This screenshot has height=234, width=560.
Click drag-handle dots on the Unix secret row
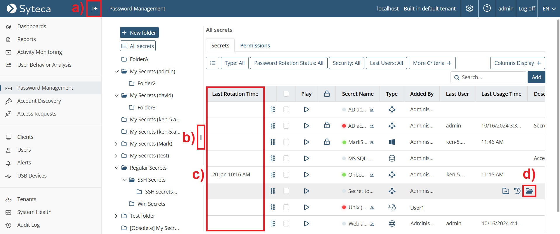click(273, 207)
